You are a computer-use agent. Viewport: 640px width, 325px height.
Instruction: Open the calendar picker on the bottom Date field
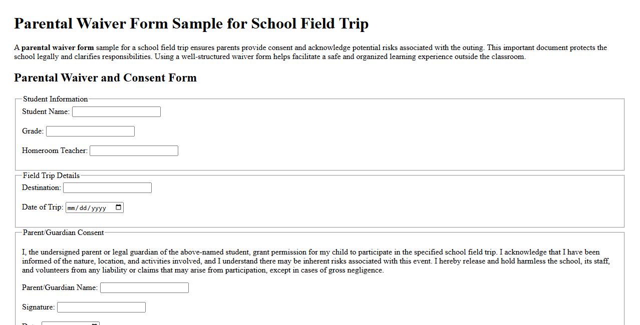(x=94, y=323)
